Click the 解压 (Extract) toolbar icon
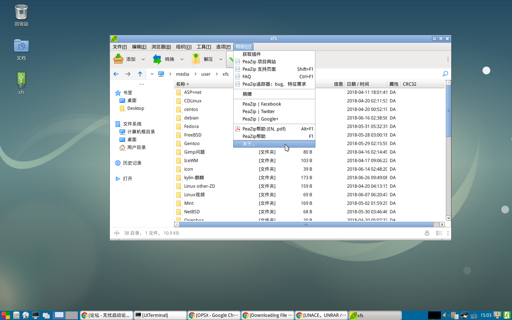Viewport: 512px width, 320px height. click(196, 59)
